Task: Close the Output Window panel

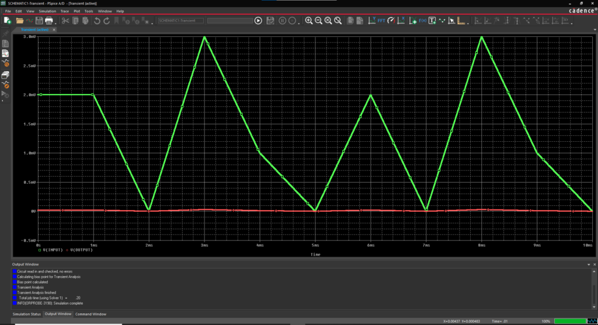Action: (x=594, y=264)
